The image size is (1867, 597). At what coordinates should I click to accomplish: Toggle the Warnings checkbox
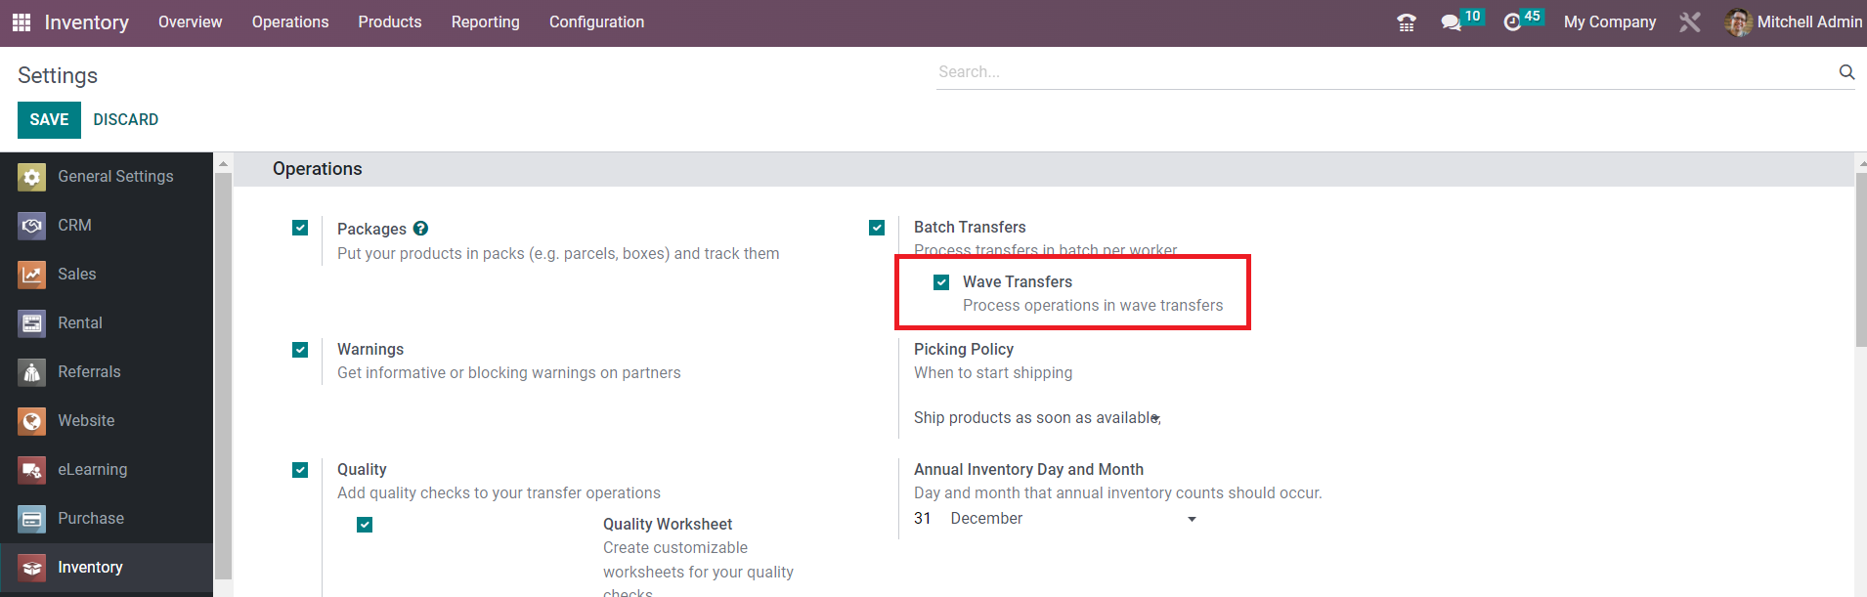pyautogui.click(x=300, y=350)
